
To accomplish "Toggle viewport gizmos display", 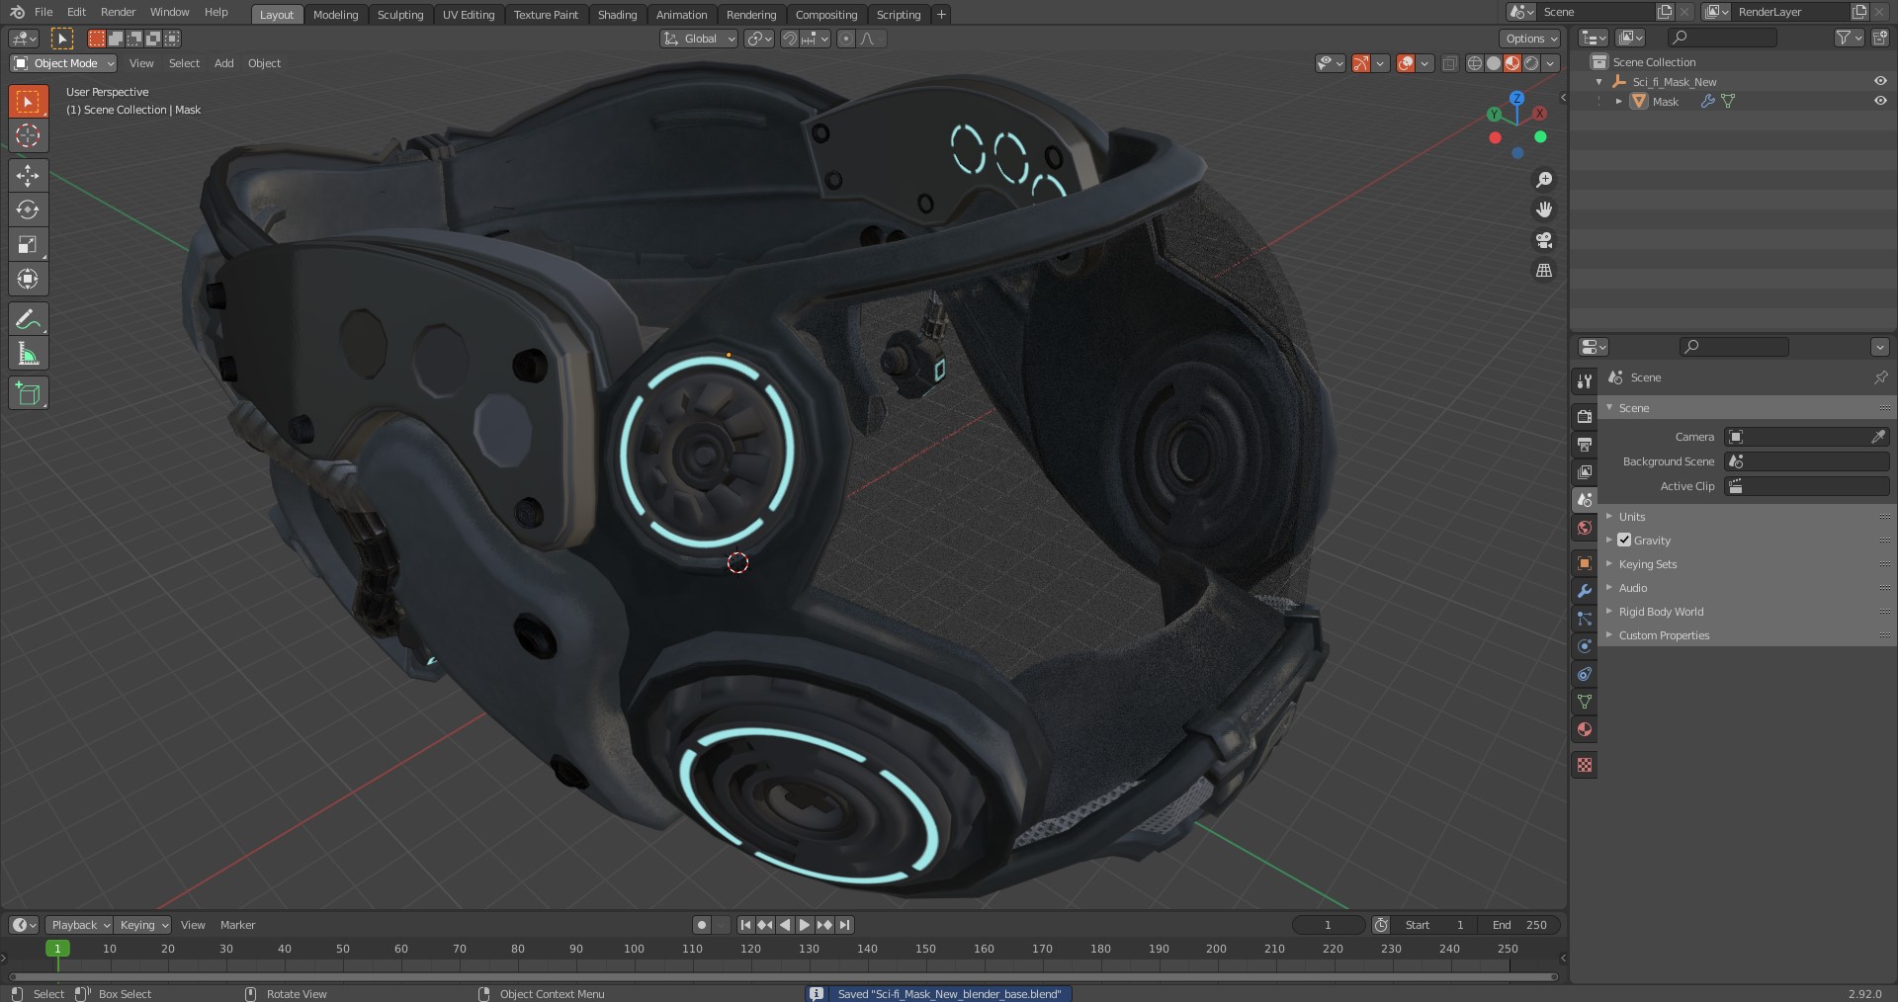I will (x=1361, y=63).
